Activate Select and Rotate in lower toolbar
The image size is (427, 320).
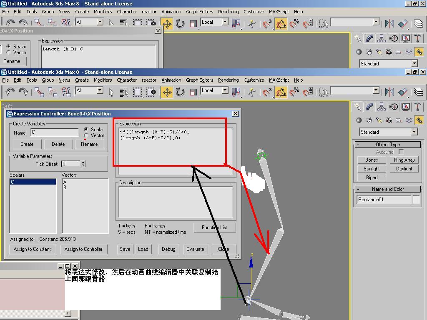(x=180, y=92)
